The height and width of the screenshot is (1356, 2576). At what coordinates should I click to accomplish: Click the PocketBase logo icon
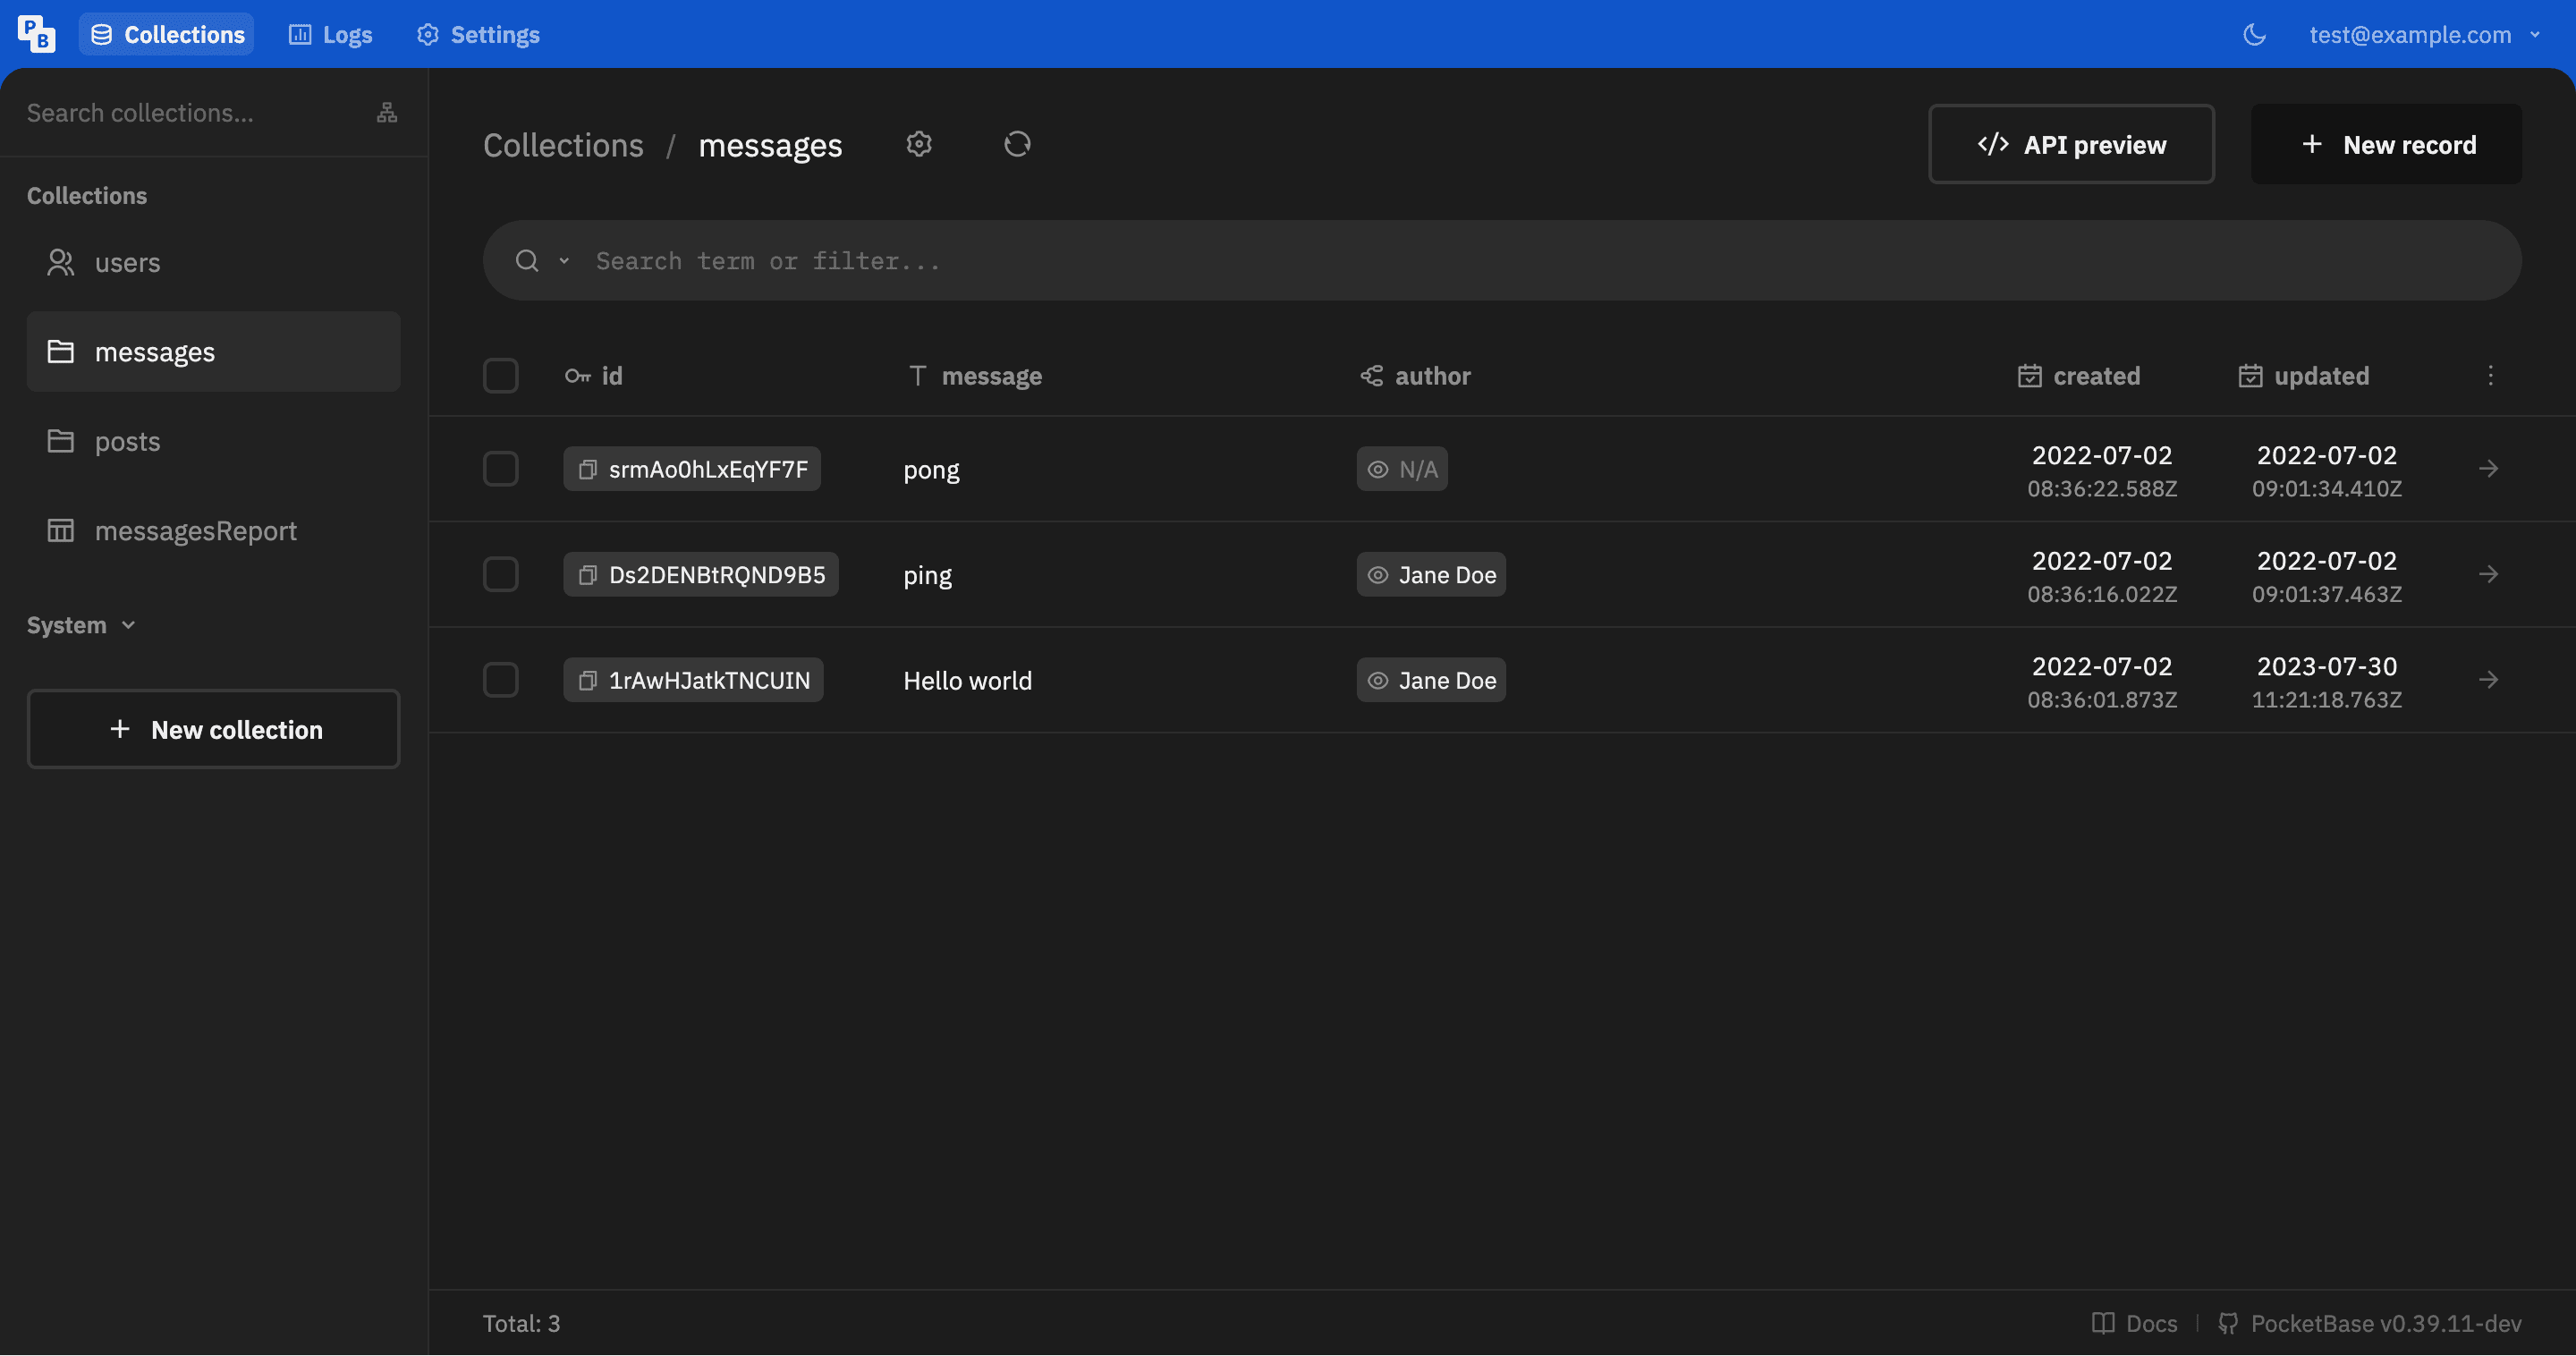coord(36,34)
